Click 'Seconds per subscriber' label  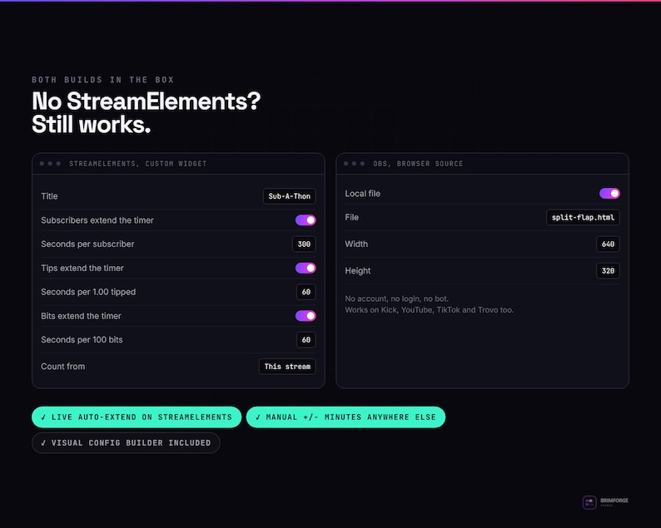87,244
